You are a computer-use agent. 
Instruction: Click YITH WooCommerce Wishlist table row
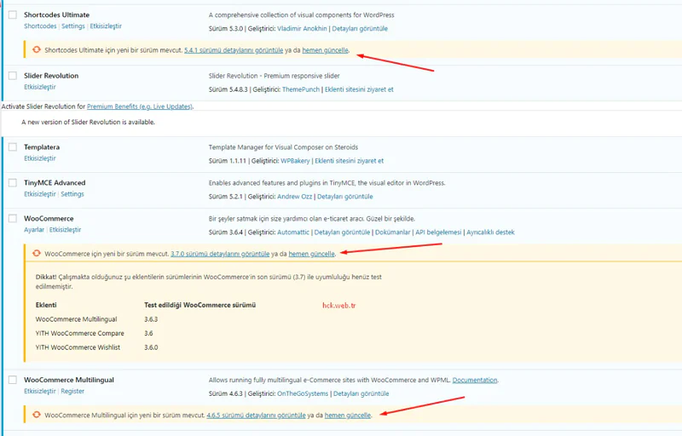click(78, 347)
